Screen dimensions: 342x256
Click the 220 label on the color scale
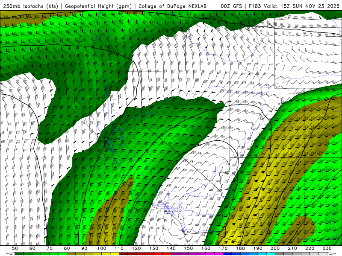pos(310,248)
